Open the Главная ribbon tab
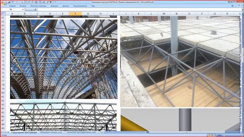Image resolution: width=244 pixels, height=137 pixels. pyautogui.click(x=12, y=6)
